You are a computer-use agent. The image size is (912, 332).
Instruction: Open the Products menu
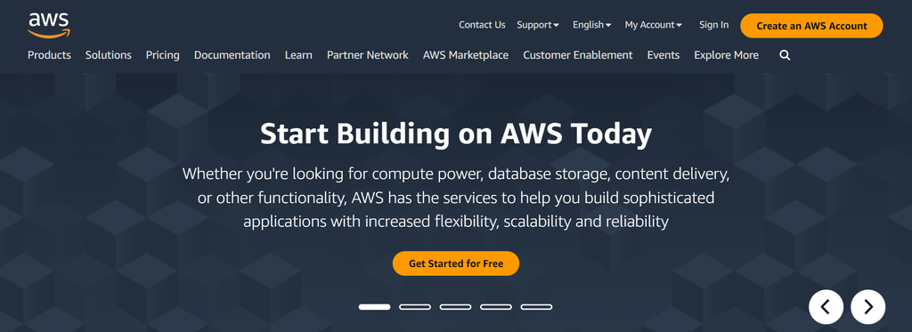(50, 55)
